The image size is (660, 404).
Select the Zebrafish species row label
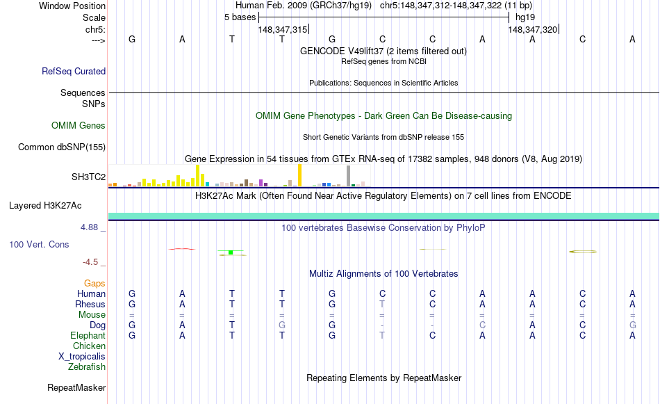[x=87, y=367]
